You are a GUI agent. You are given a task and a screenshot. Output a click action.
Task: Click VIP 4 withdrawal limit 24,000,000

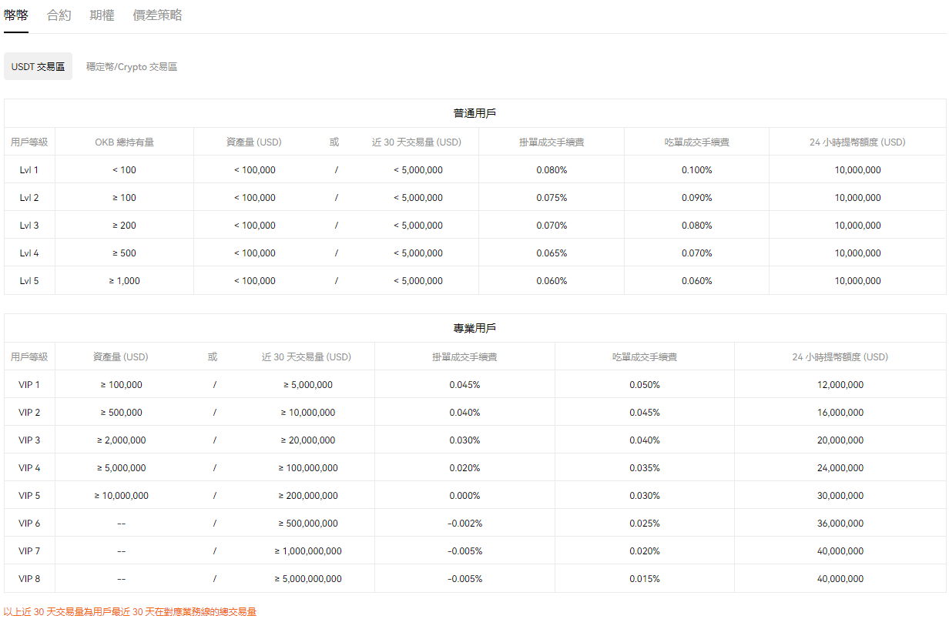click(840, 468)
